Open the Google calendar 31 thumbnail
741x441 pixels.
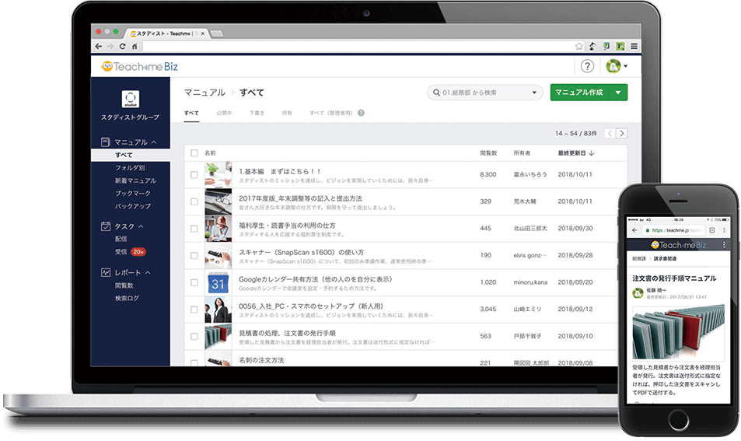pyautogui.click(x=218, y=282)
